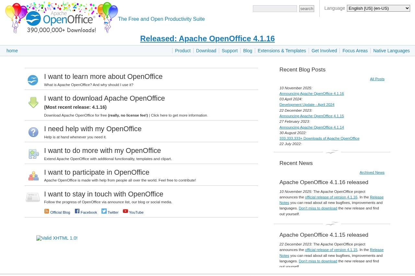Click the orange RSS Official Blog icon
Screen dimensions: 415x276
click(x=47, y=211)
